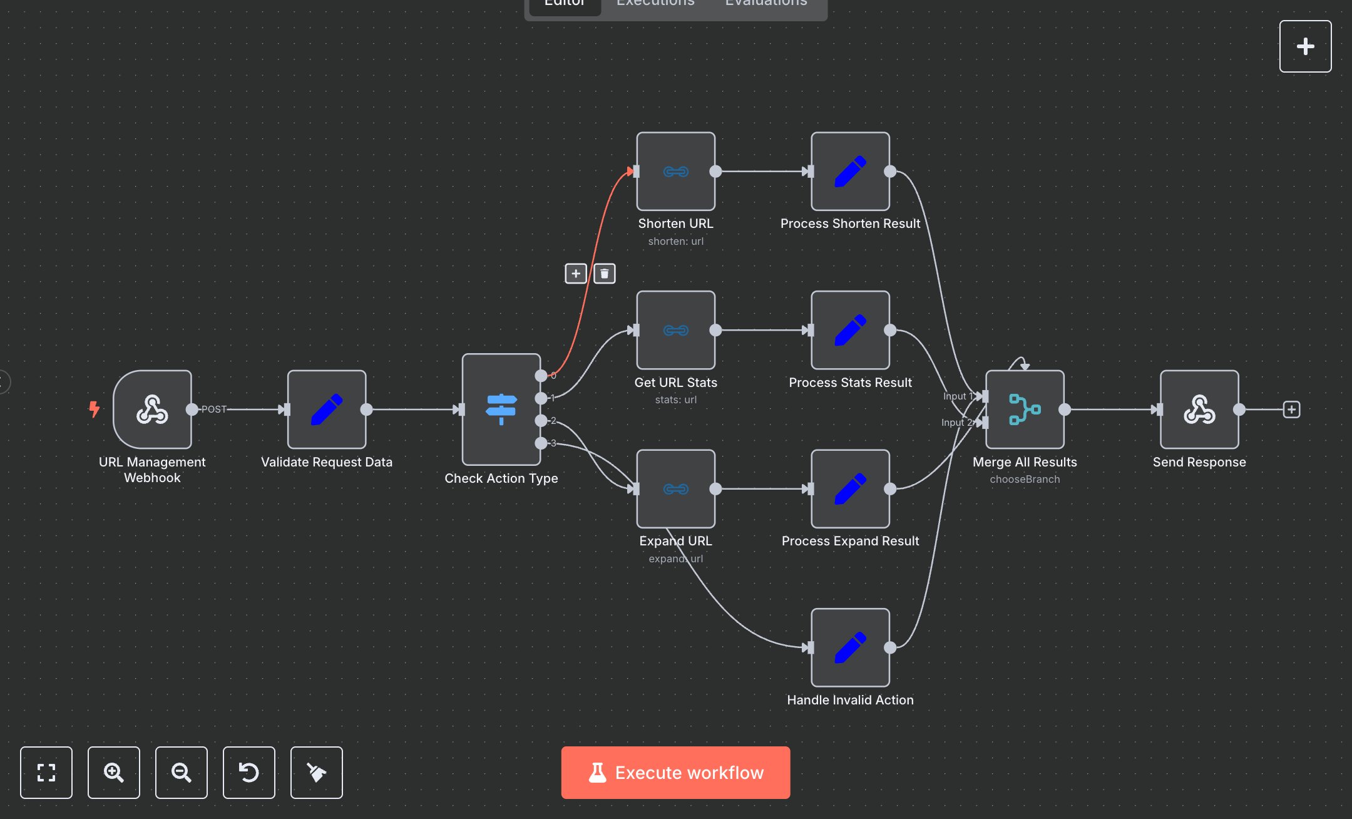Add a node on the connection with plus icon
The height and width of the screenshot is (819, 1352).
575,274
